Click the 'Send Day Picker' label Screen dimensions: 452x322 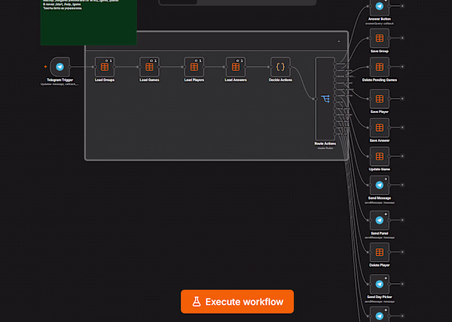(x=380, y=297)
